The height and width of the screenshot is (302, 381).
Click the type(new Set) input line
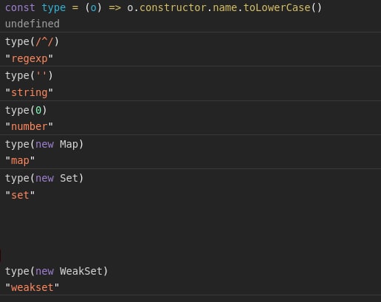point(44,178)
